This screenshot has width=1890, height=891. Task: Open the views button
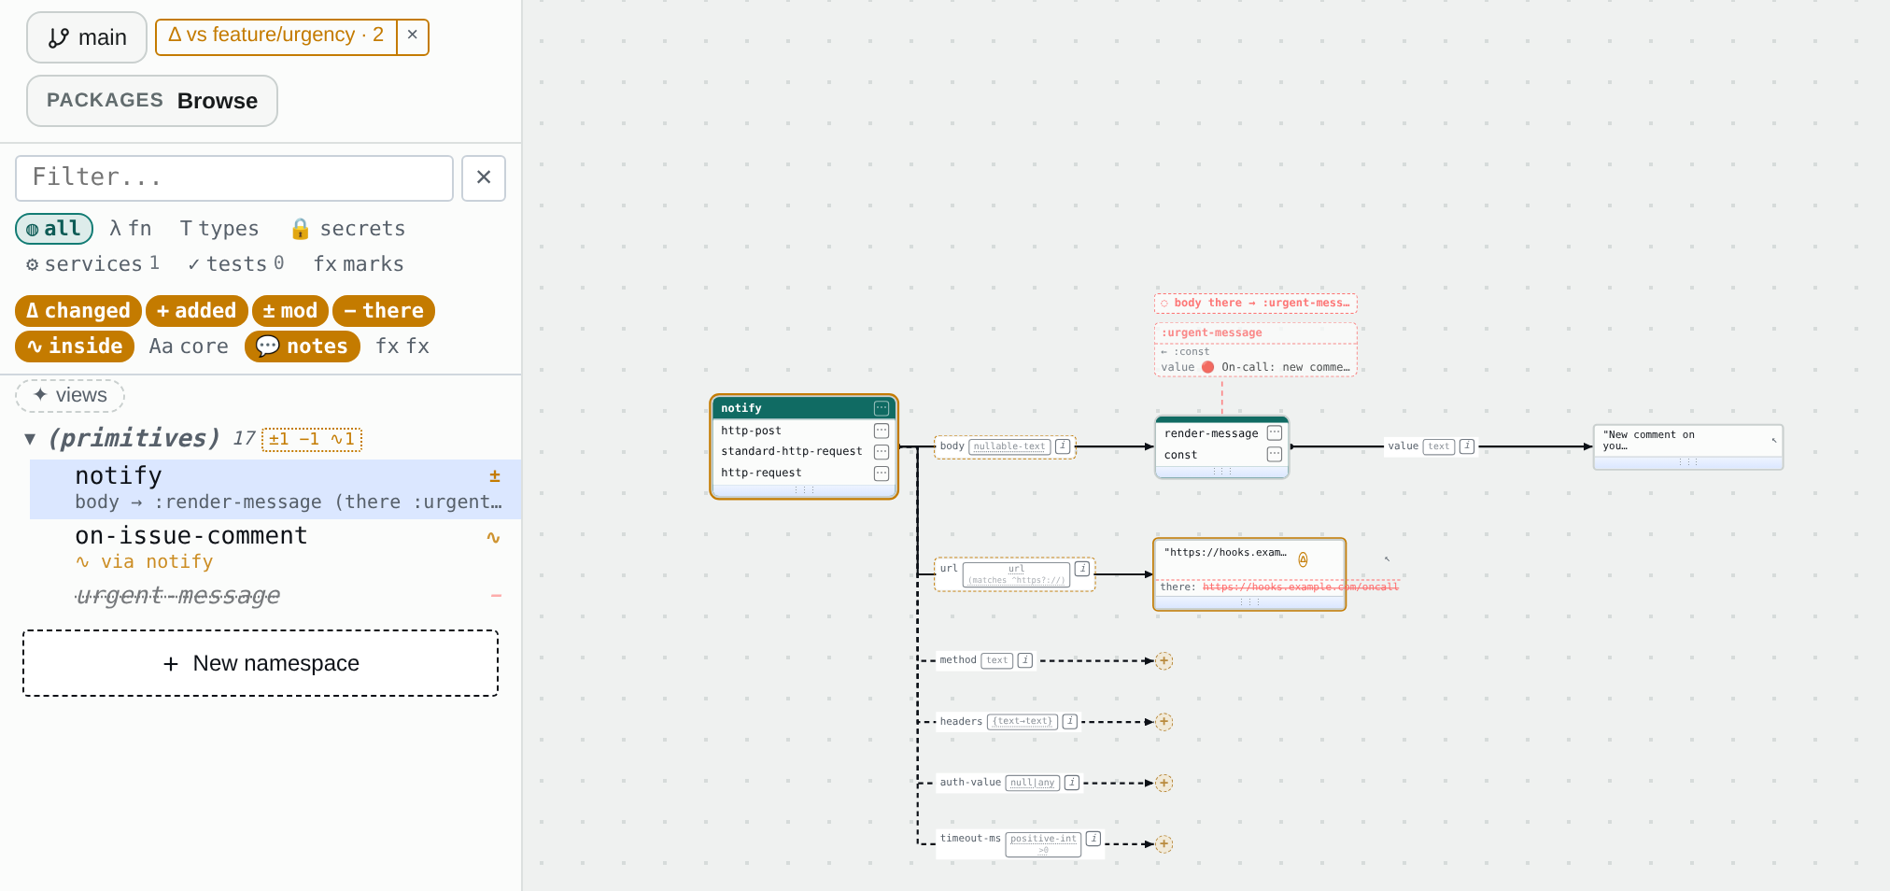[x=70, y=395]
